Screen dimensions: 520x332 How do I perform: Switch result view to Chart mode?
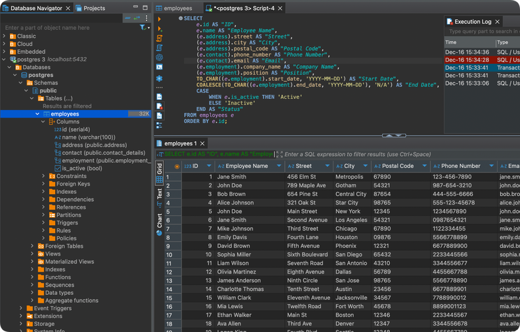click(x=159, y=220)
